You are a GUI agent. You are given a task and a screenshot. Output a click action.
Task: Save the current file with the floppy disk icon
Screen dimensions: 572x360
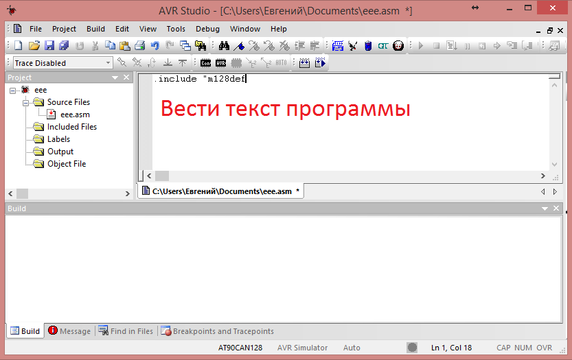pyautogui.click(x=49, y=45)
